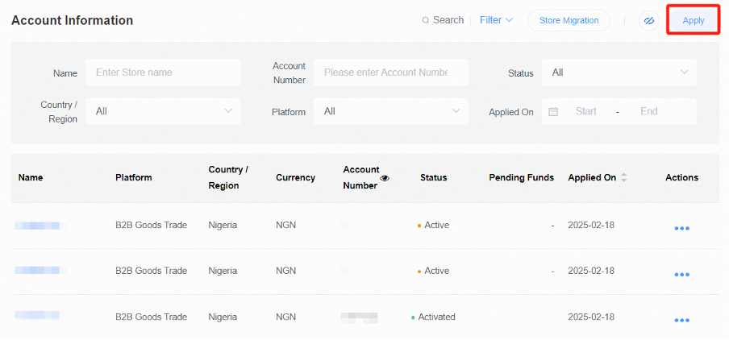Click the End date field

(648, 111)
